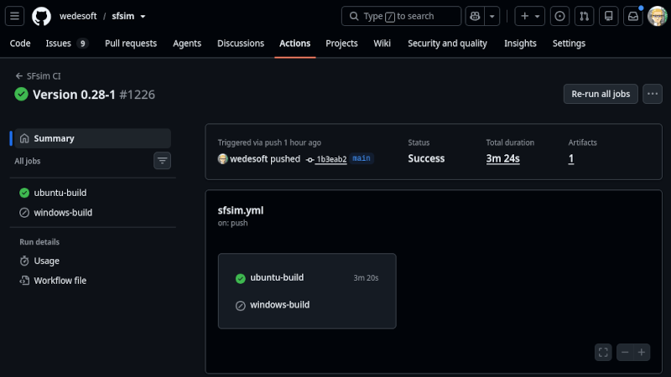
Task: Open the run's more options menu
Action: point(653,94)
